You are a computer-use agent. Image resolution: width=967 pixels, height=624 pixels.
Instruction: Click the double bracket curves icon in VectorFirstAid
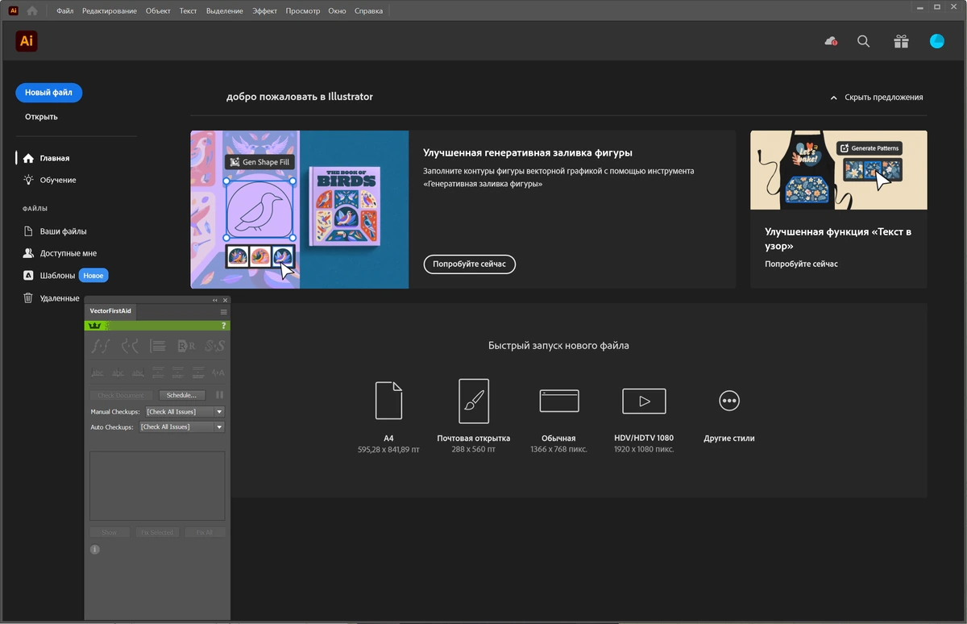tap(130, 346)
